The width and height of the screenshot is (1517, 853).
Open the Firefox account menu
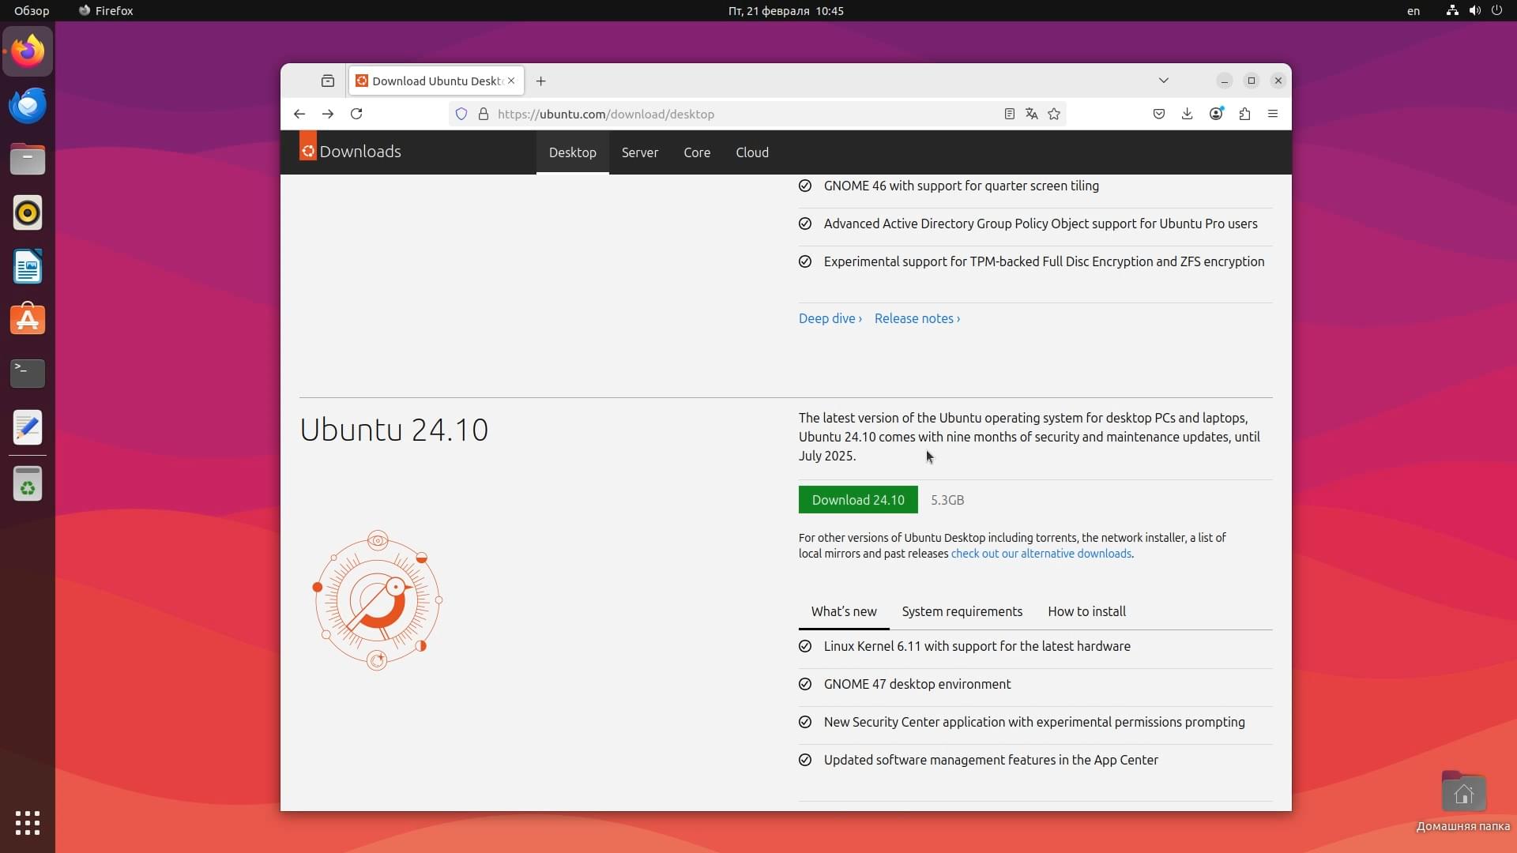pyautogui.click(x=1216, y=114)
